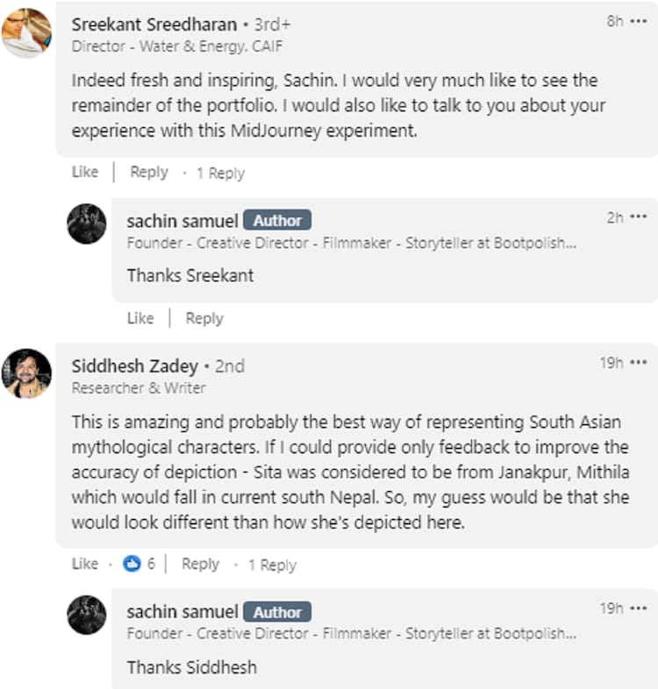Viewport: 658px width, 689px height.
Task: Like the 'Thanks Sreekant' reply
Action: click(x=140, y=318)
